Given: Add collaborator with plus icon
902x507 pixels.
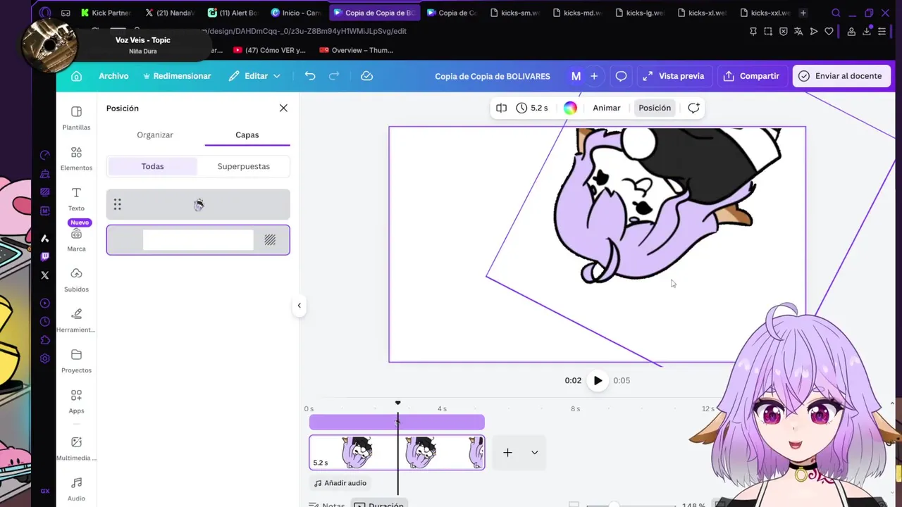Looking at the screenshot, I should [x=594, y=76].
